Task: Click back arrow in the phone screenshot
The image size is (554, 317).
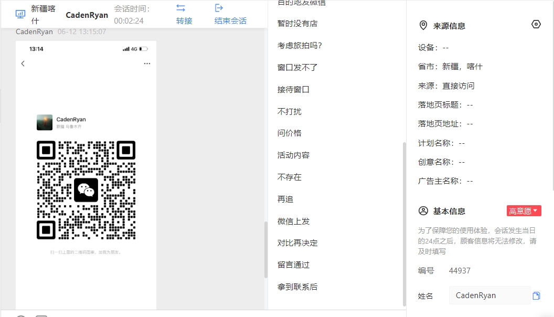Action: (23, 64)
